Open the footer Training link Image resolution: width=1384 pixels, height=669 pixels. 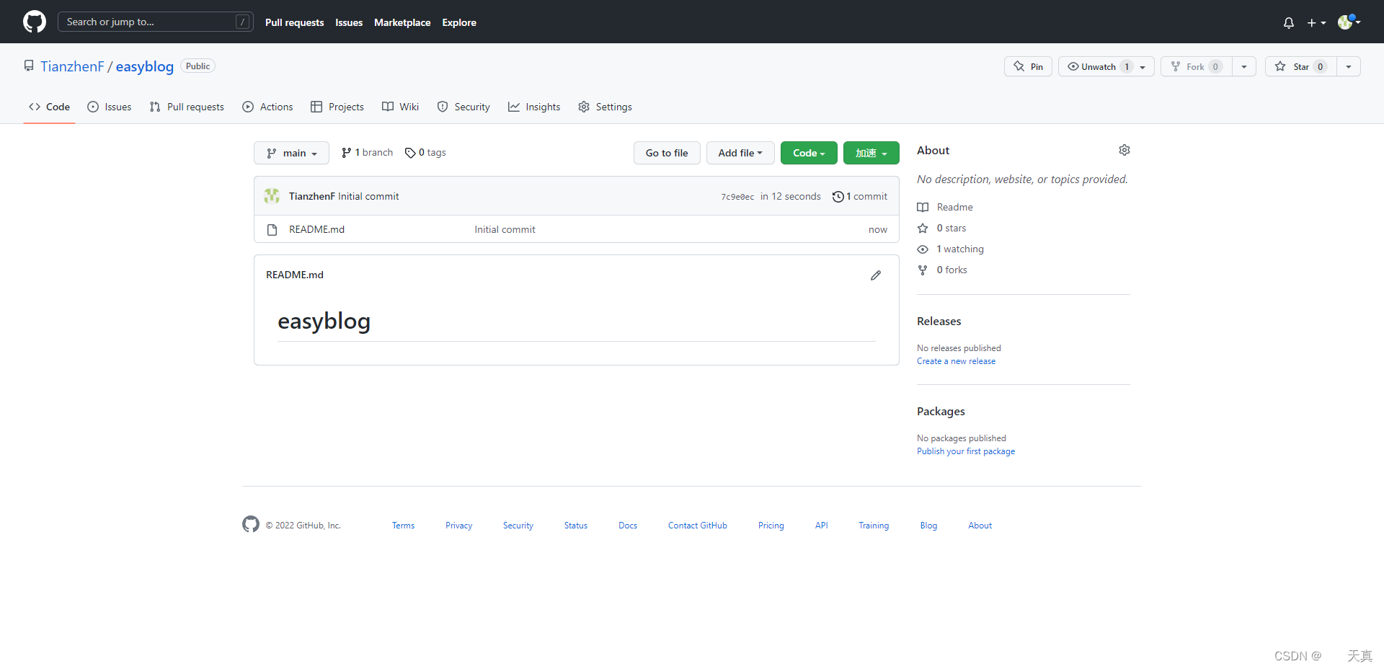click(x=874, y=526)
